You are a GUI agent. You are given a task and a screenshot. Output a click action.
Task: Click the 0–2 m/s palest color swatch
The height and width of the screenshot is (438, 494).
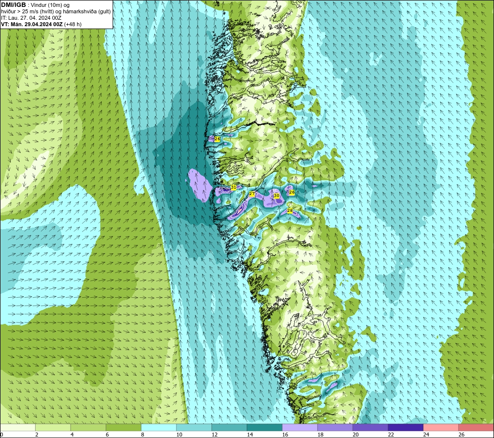[18, 427]
